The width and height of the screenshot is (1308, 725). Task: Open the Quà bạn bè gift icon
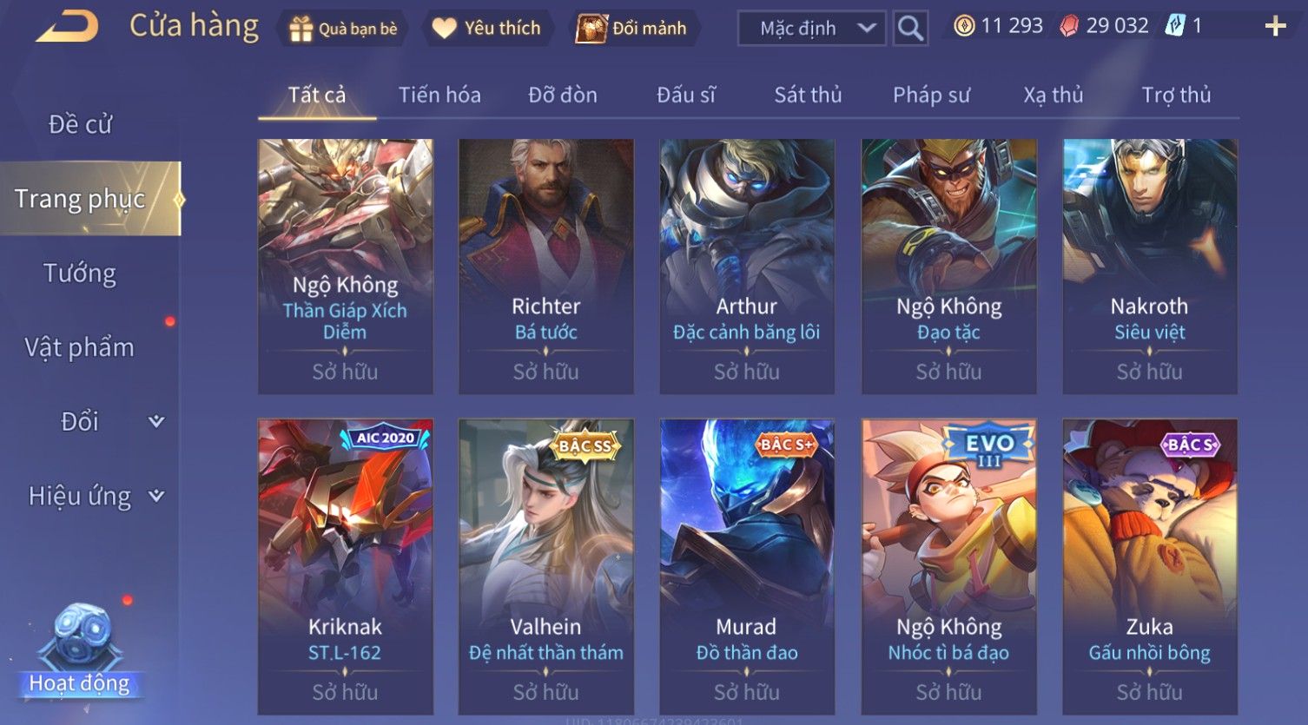pyautogui.click(x=301, y=29)
